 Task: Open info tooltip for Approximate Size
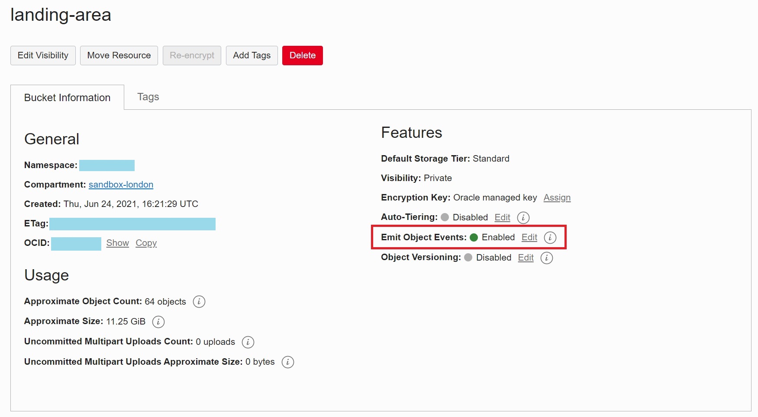pos(158,322)
